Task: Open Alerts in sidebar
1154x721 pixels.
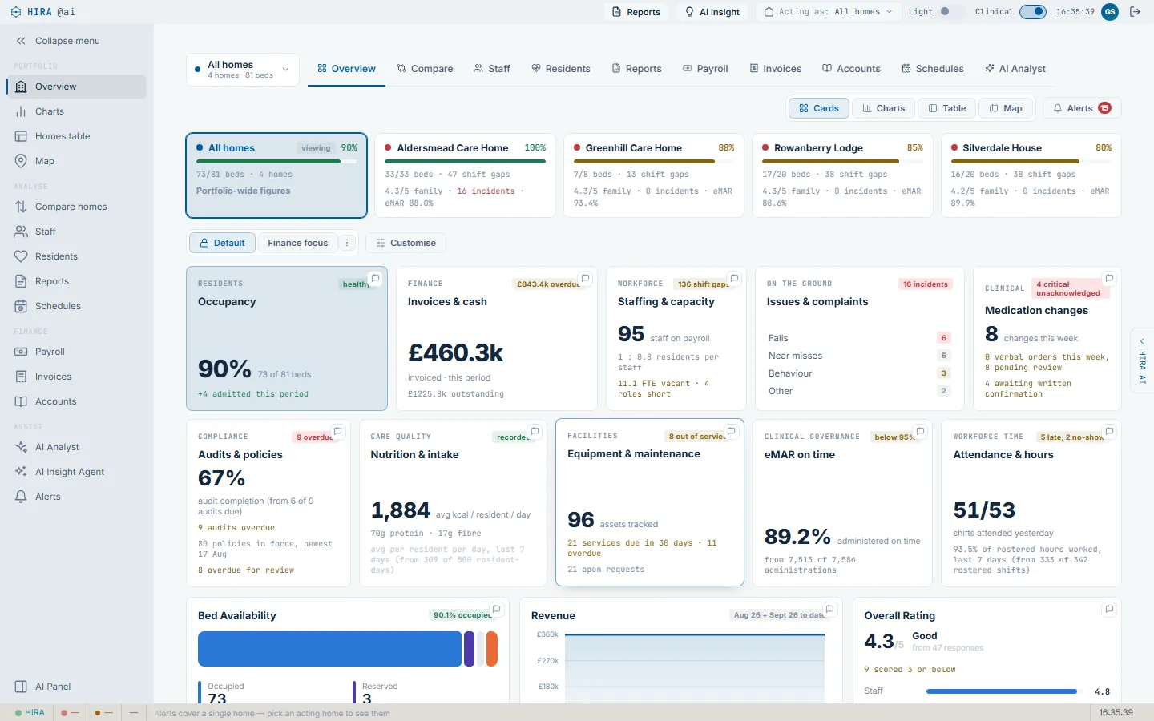Action: [x=76, y=497]
